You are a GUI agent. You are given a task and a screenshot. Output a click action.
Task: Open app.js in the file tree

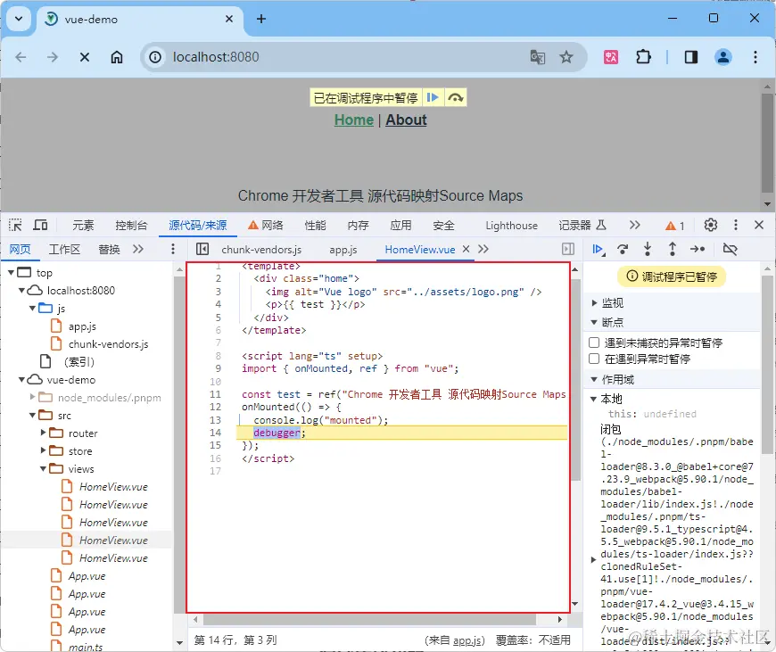click(x=82, y=326)
